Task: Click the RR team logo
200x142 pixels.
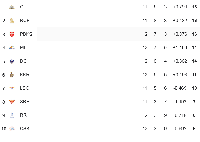Action: point(12,115)
